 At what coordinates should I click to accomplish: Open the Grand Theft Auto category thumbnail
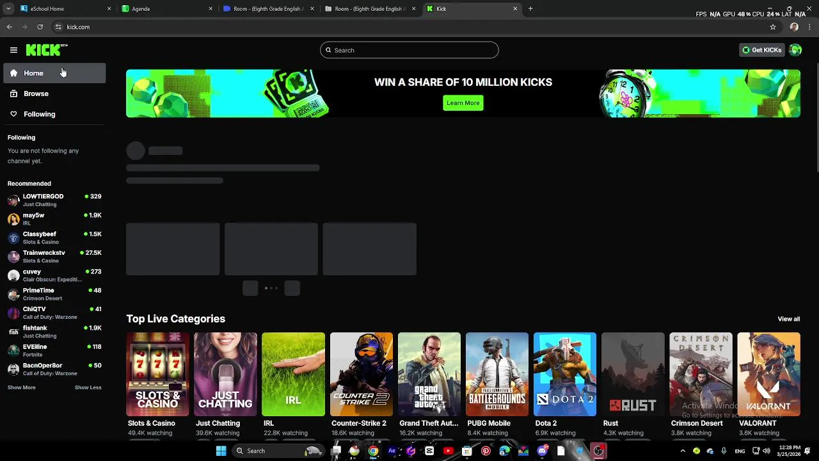coord(429,374)
